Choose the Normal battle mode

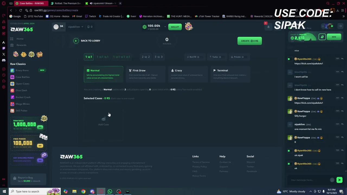click(x=103, y=74)
